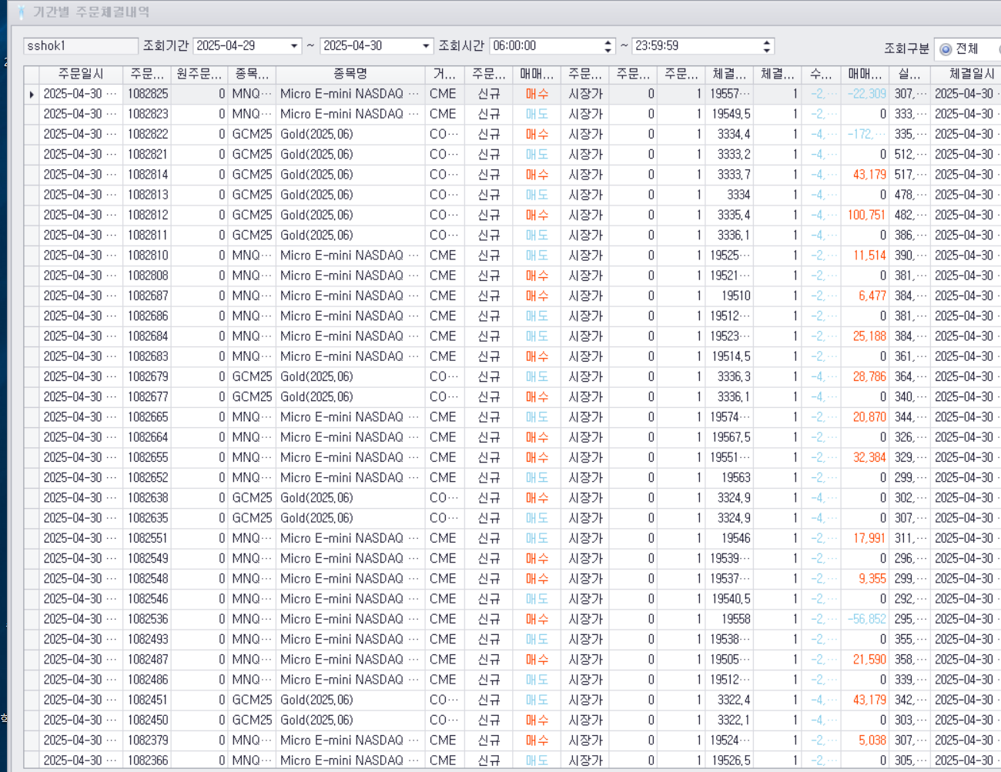Select order number 1082451 cell
1001x772 pixels.
pos(147,700)
